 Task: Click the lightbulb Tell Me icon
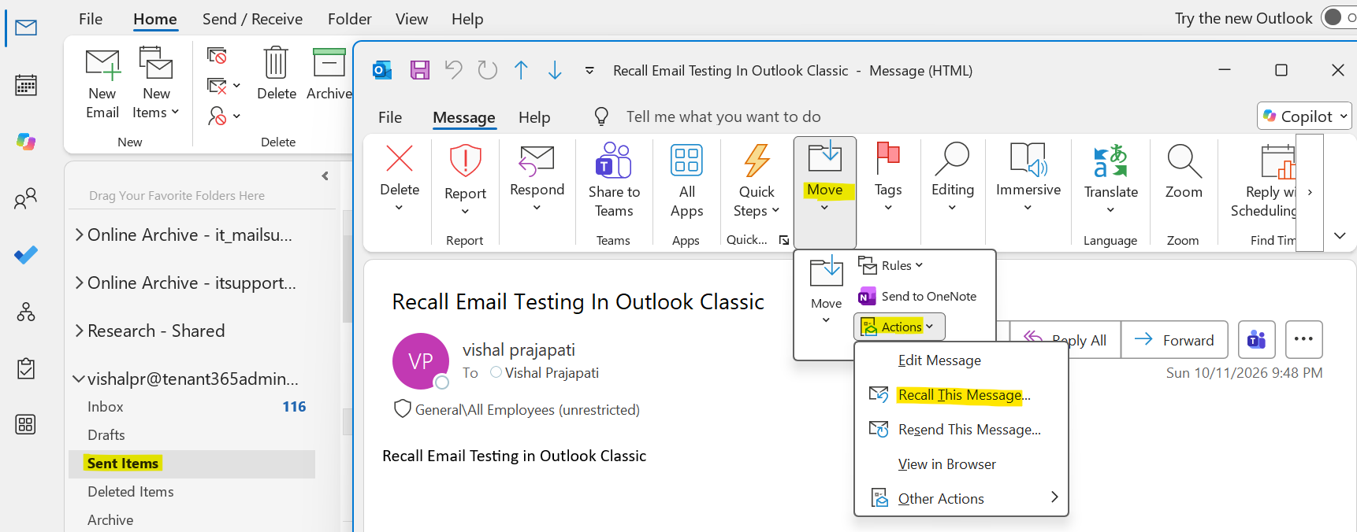click(601, 117)
